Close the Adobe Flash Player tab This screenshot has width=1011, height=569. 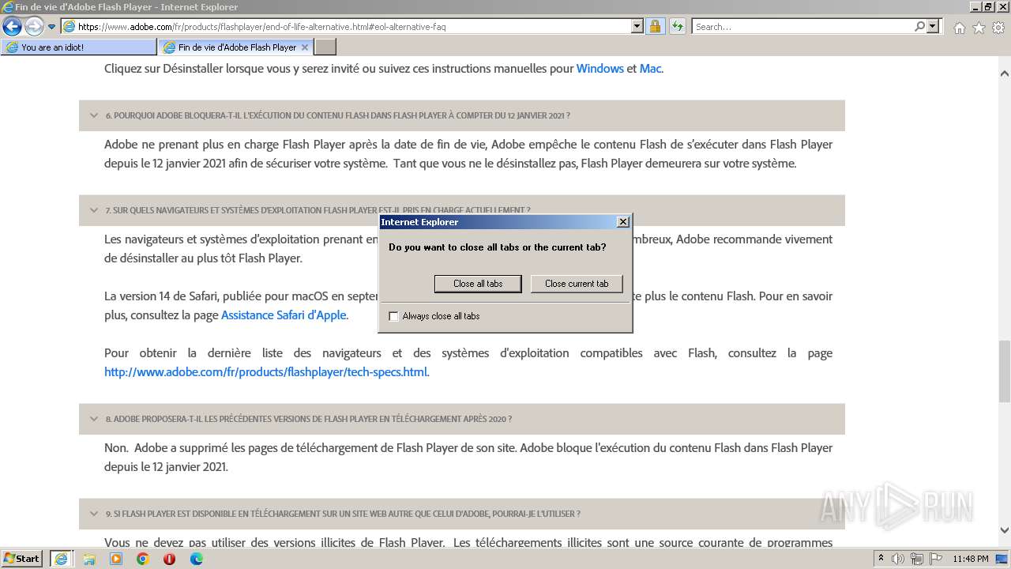(305, 47)
